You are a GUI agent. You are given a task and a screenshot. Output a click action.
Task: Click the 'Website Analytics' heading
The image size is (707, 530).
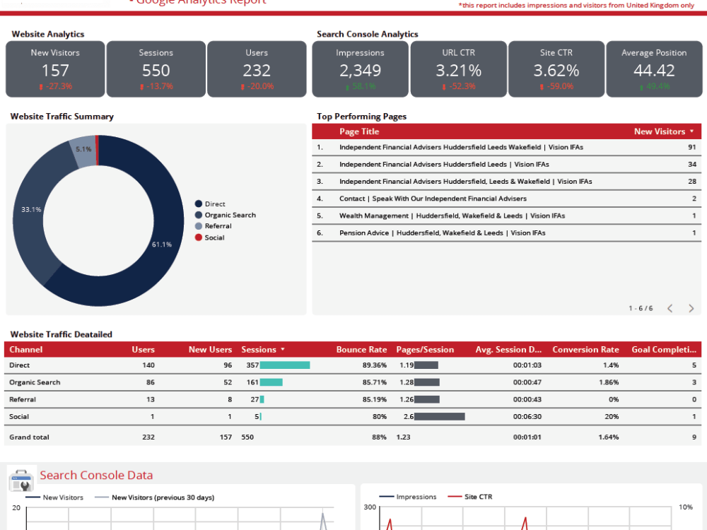(x=48, y=34)
